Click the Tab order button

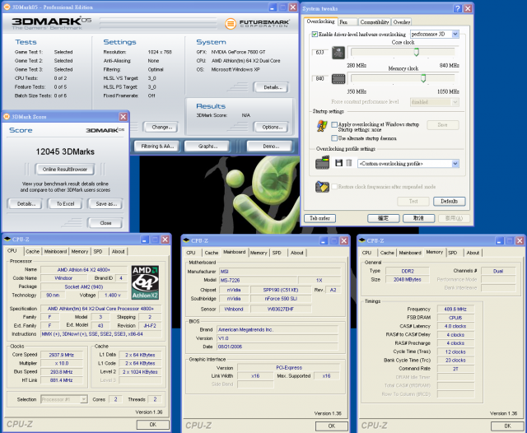(319, 218)
